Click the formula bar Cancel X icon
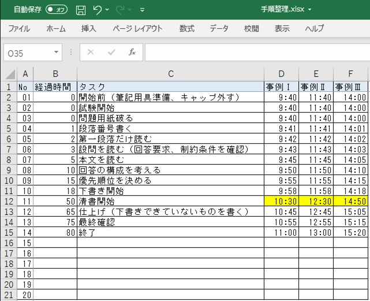 [x=91, y=52]
